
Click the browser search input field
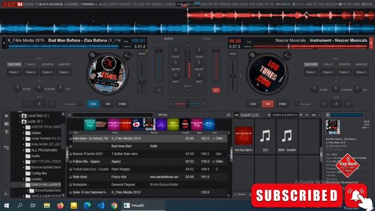point(112,115)
